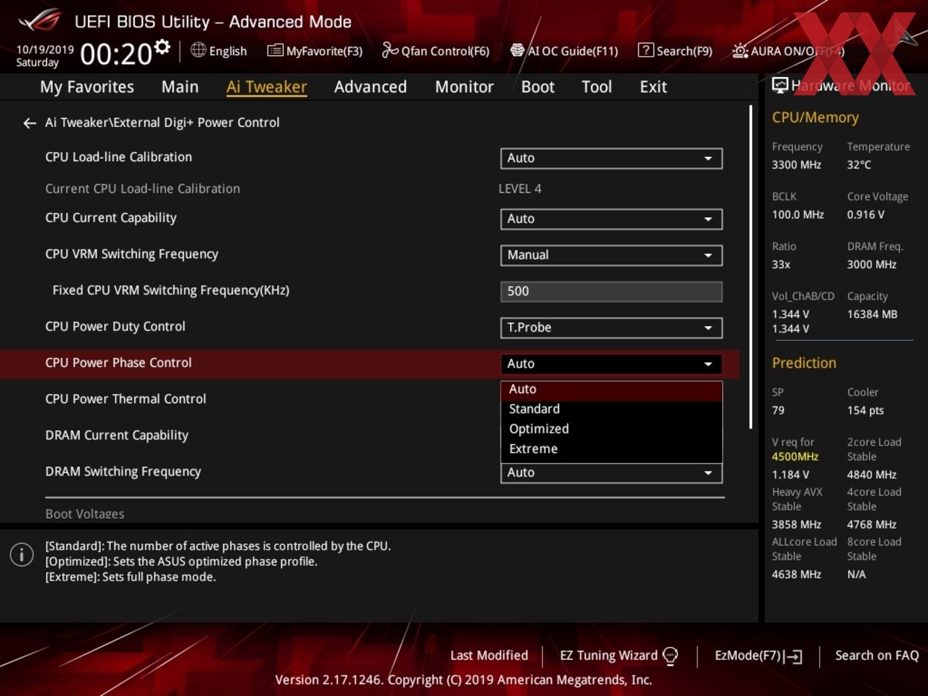Toggle the AURA ON/OFF light icon
The image size is (928, 696).
(740, 50)
